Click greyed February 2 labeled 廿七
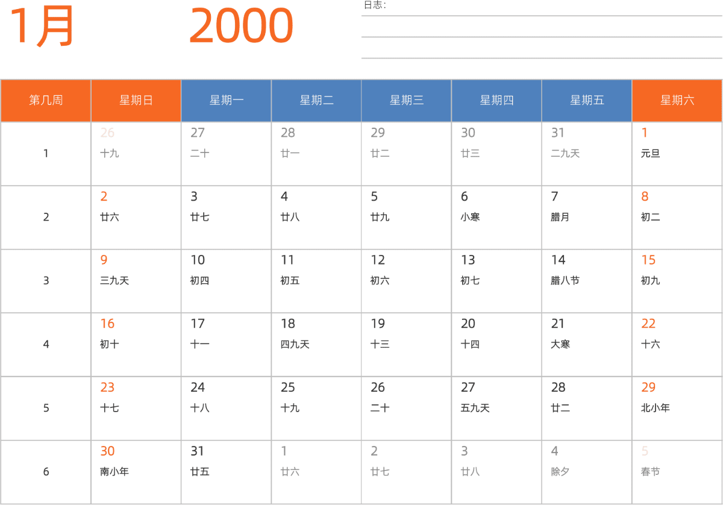The width and height of the screenshot is (723, 505). [x=407, y=472]
